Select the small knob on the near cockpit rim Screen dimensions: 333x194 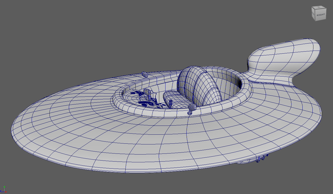click(192, 109)
